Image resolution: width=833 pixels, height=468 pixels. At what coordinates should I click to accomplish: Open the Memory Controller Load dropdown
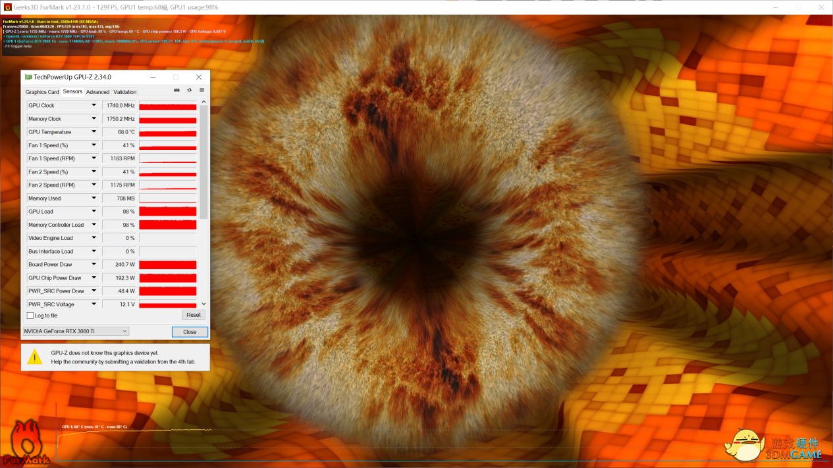(x=94, y=225)
